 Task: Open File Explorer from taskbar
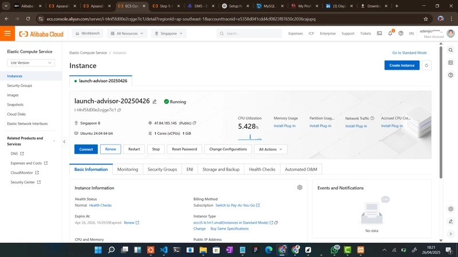203,250
